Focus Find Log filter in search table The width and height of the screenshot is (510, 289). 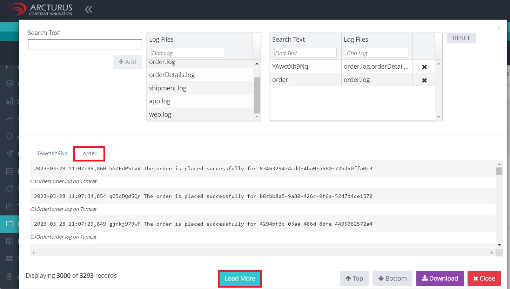[x=377, y=53]
